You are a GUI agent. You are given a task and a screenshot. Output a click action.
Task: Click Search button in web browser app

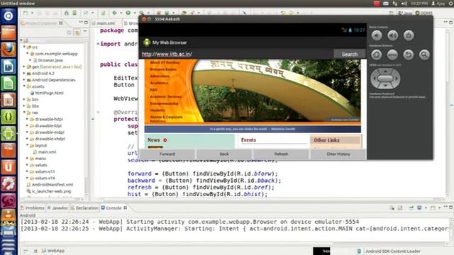[350, 54]
